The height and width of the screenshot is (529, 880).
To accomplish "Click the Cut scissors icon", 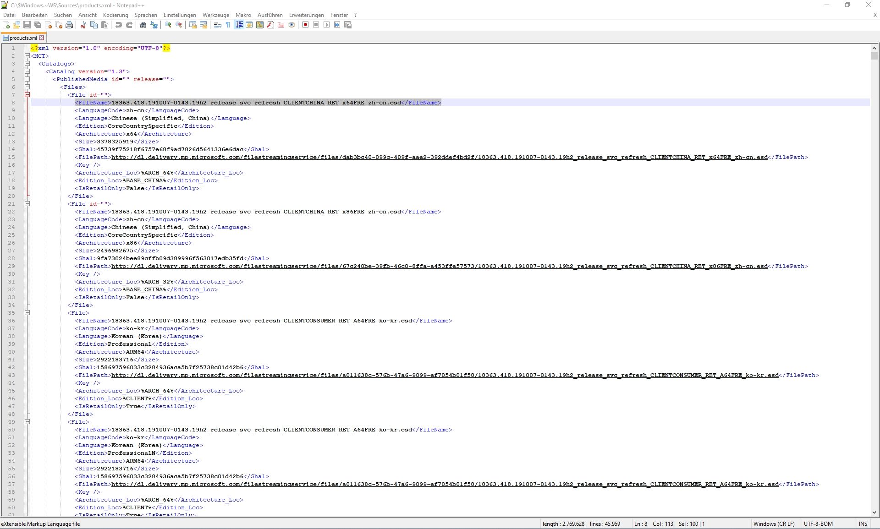I will (x=83, y=25).
